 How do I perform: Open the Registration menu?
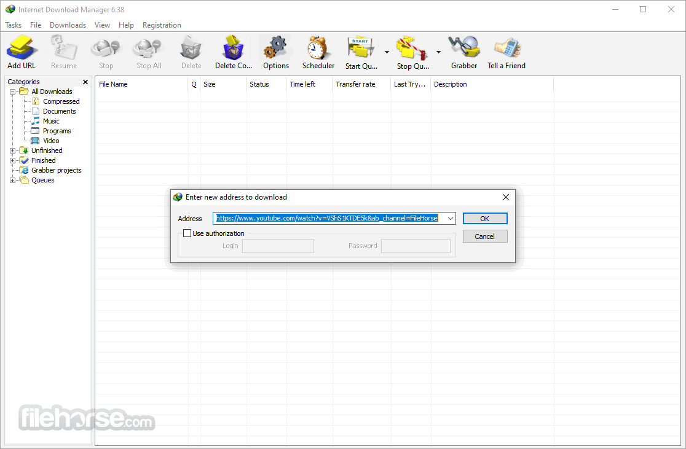[x=162, y=25]
